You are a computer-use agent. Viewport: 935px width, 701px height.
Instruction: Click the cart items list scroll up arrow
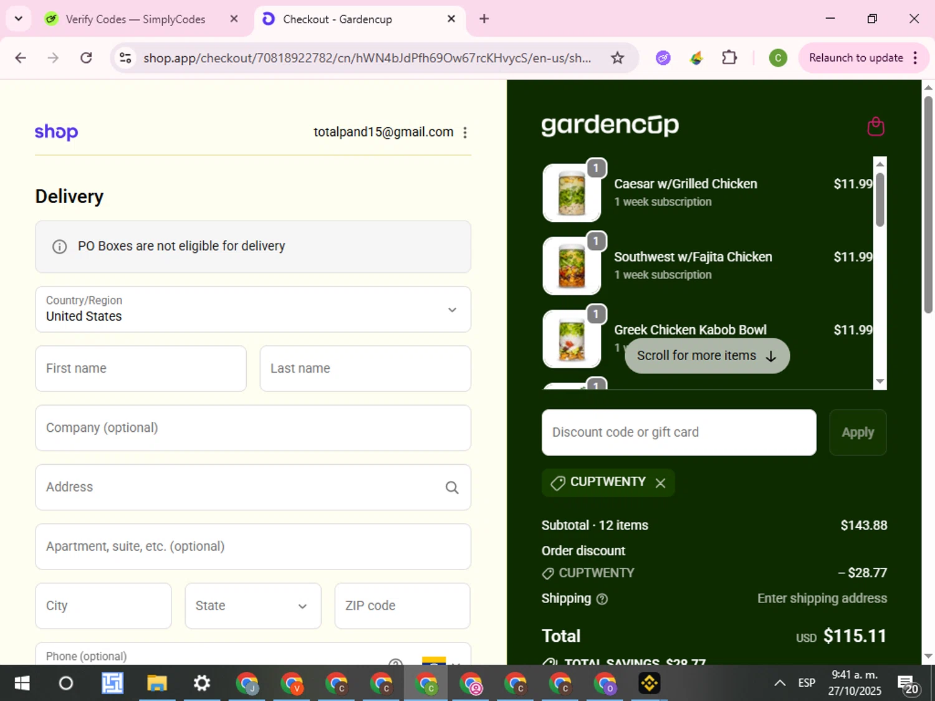[x=880, y=164]
